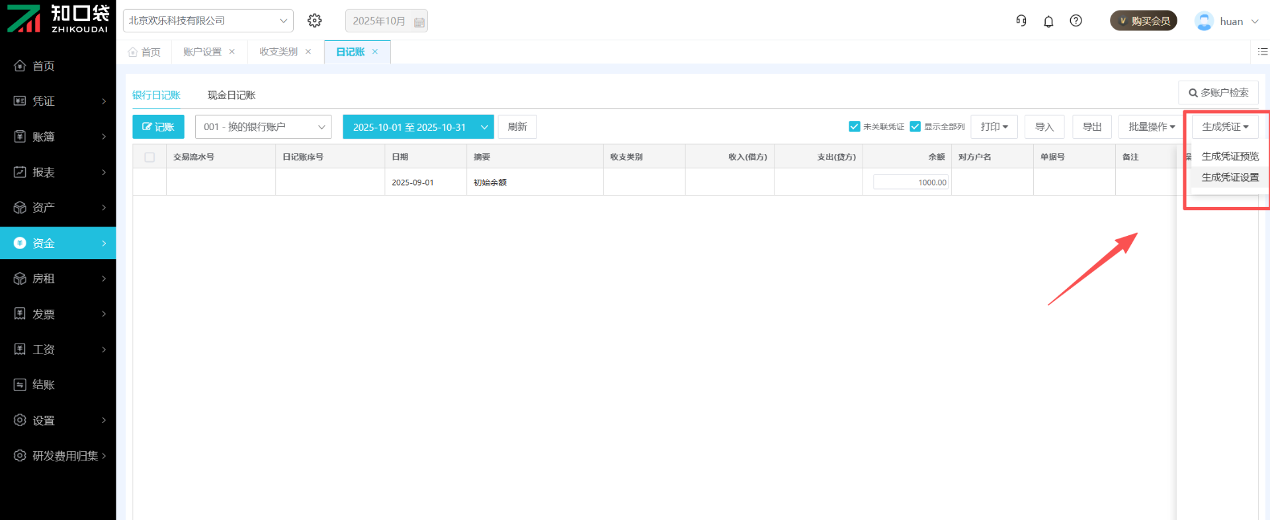This screenshot has height=520, width=1270.
Task: Select 生成凭证设置 menu item
Action: pyautogui.click(x=1230, y=178)
